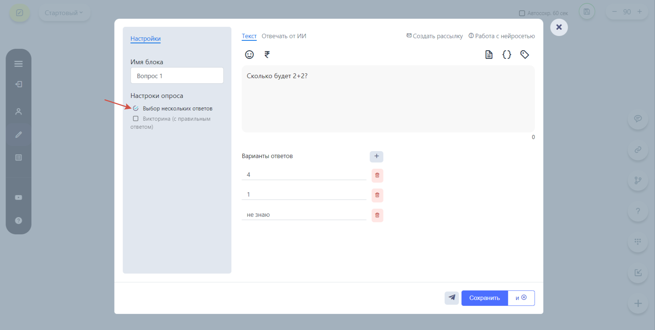Click the 'Имя блока' field with 'Вопрос 1'
The width and height of the screenshot is (655, 330).
click(x=177, y=76)
